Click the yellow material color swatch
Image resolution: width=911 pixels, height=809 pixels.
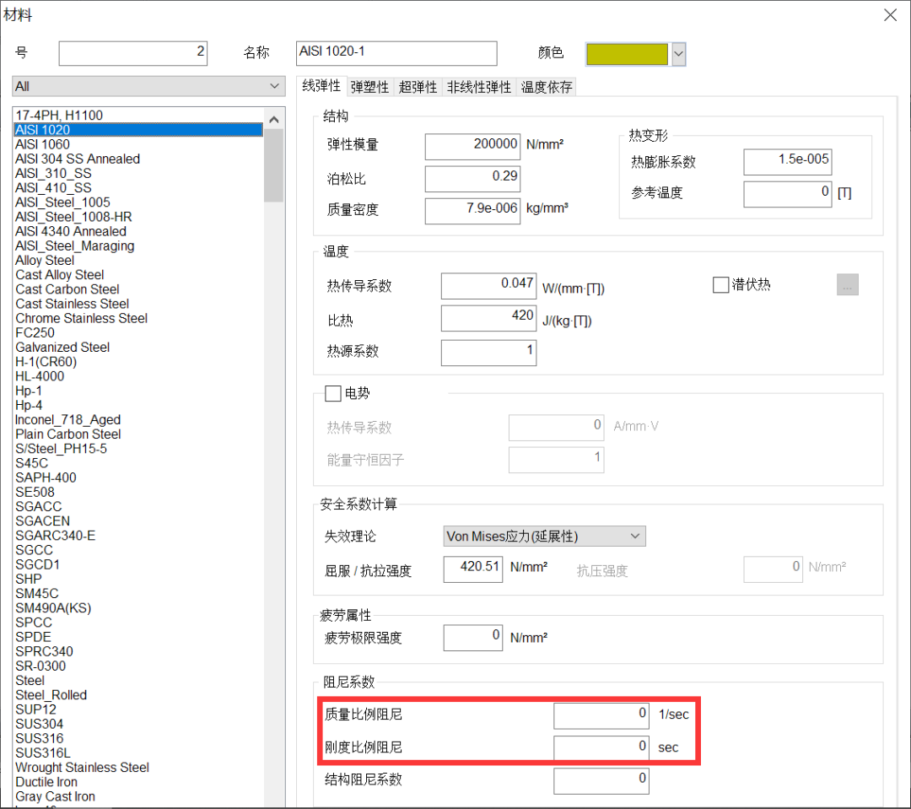(628, 53)
